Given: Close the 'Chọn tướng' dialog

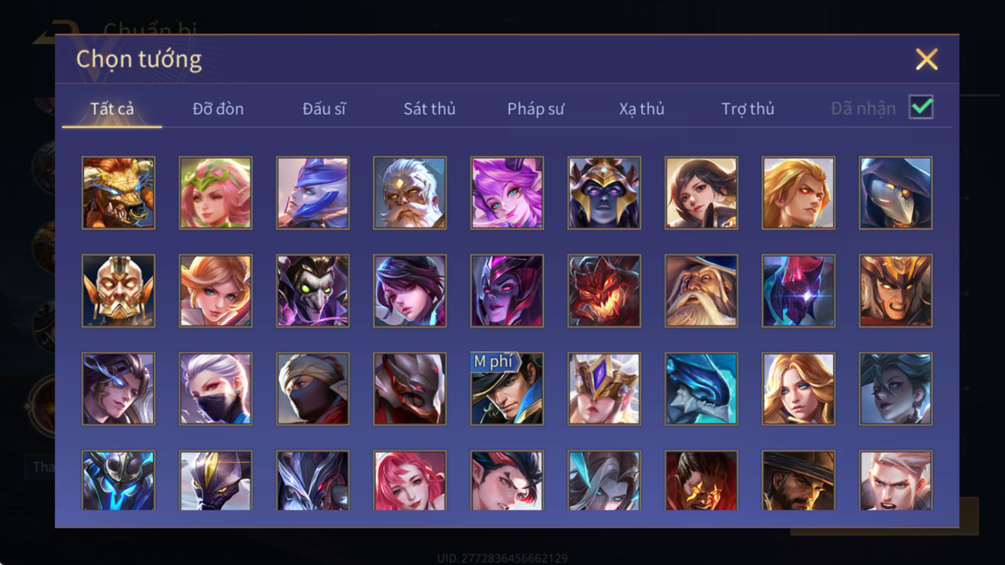Looking at the screenshot, I should (926, 60).
